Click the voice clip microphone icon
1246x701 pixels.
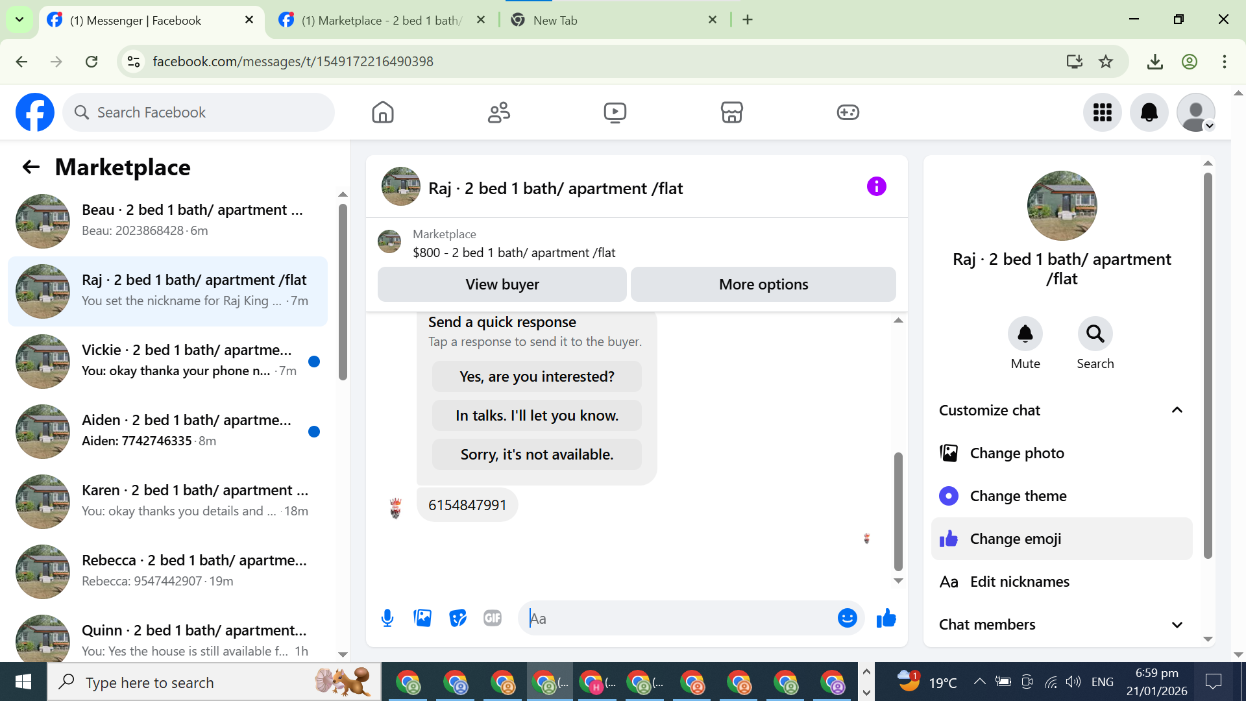point(387,618)
